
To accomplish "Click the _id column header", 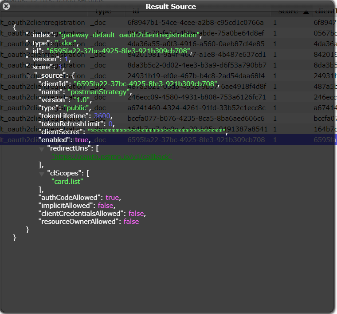I will tap(134, 12).
